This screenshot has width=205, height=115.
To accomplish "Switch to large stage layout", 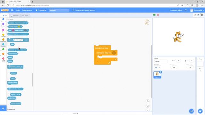I will pos(198,15).
